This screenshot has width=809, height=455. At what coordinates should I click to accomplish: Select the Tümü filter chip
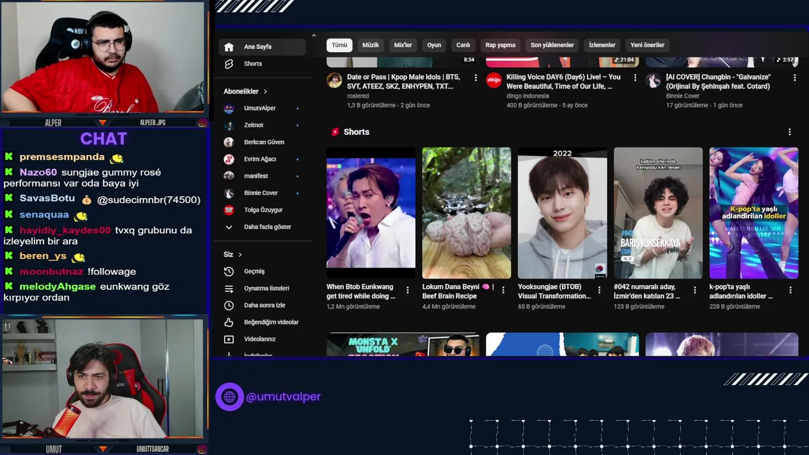tap(339, 45)
